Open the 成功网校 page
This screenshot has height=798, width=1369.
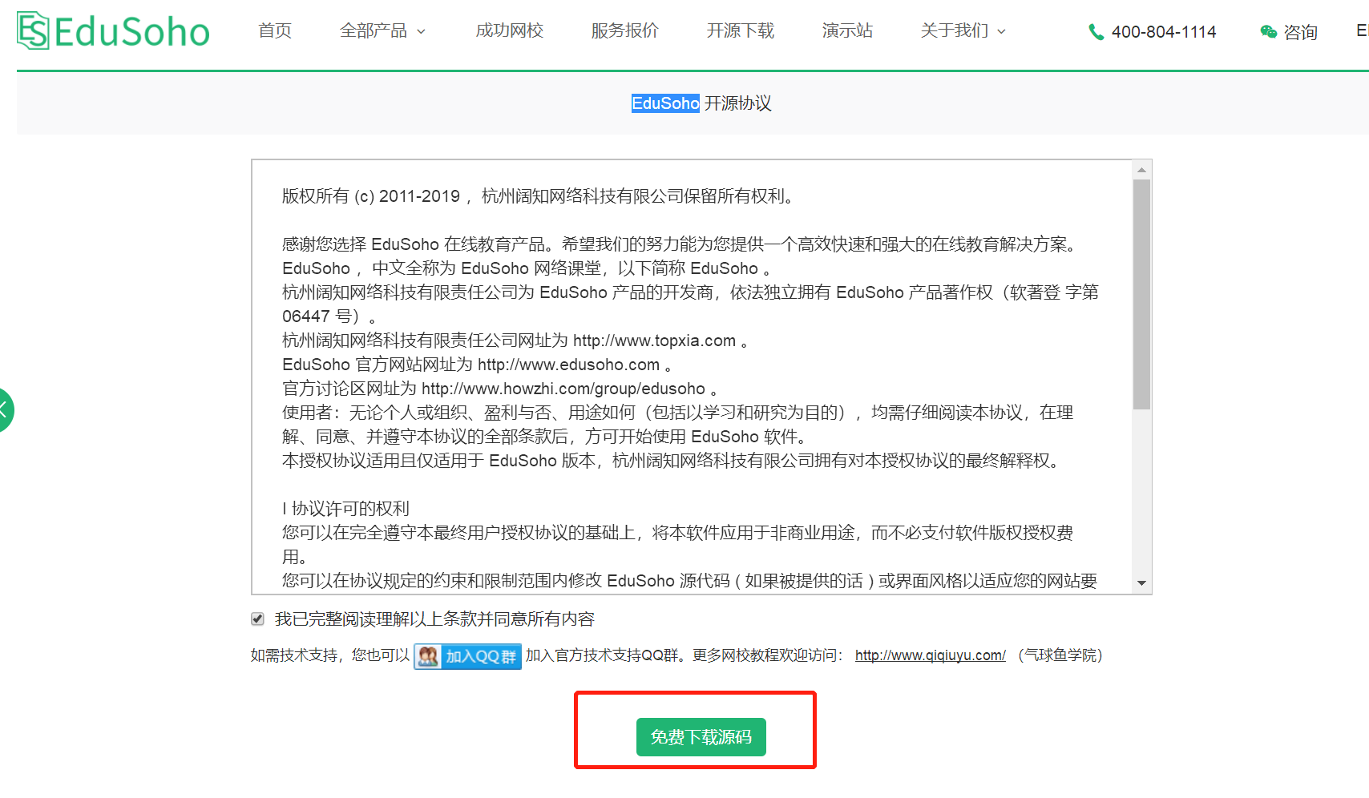(x=510, y=30)
